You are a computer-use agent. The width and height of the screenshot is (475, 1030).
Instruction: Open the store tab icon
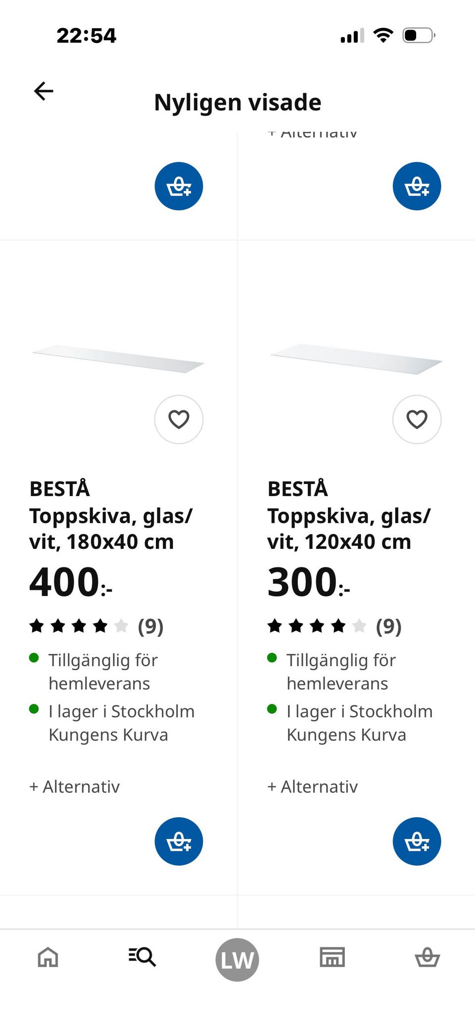click(332, 957)
